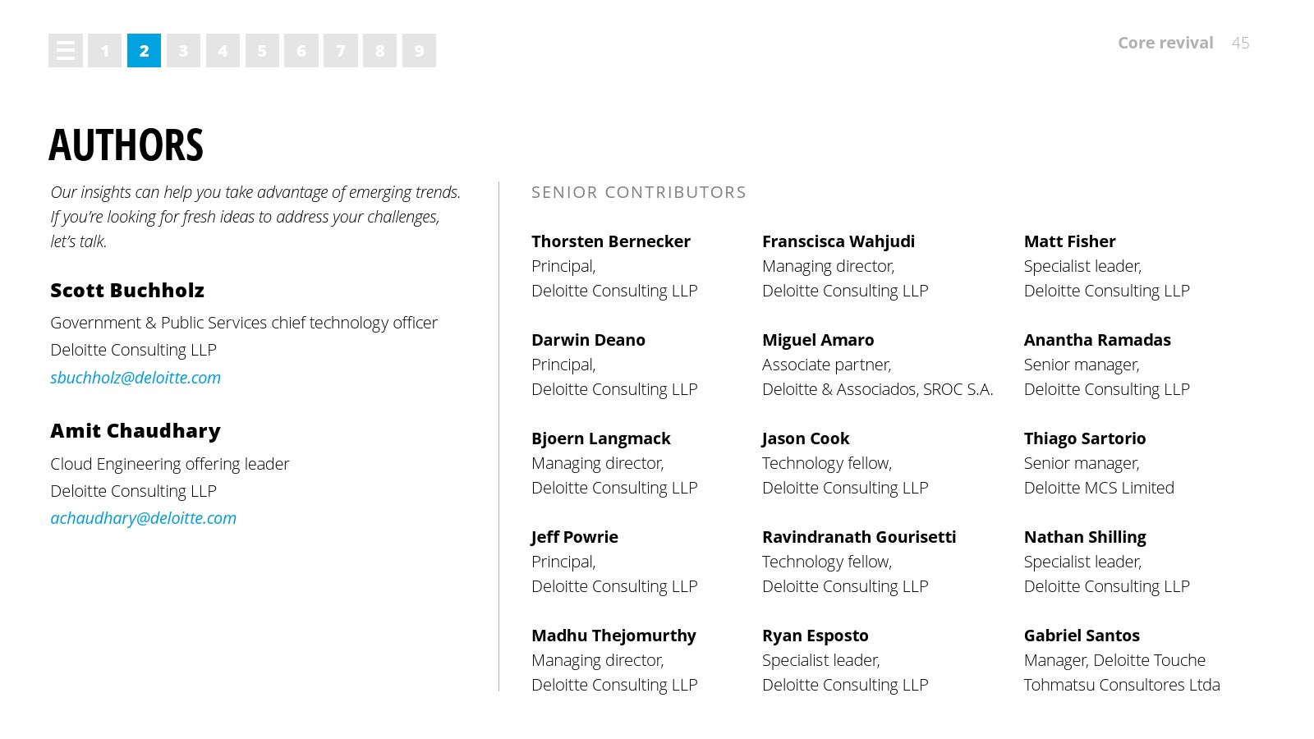The width and height of the screenshot is (1314, 739).
Task: Select contributor name Gabriel Santos
Action: 1081,636
